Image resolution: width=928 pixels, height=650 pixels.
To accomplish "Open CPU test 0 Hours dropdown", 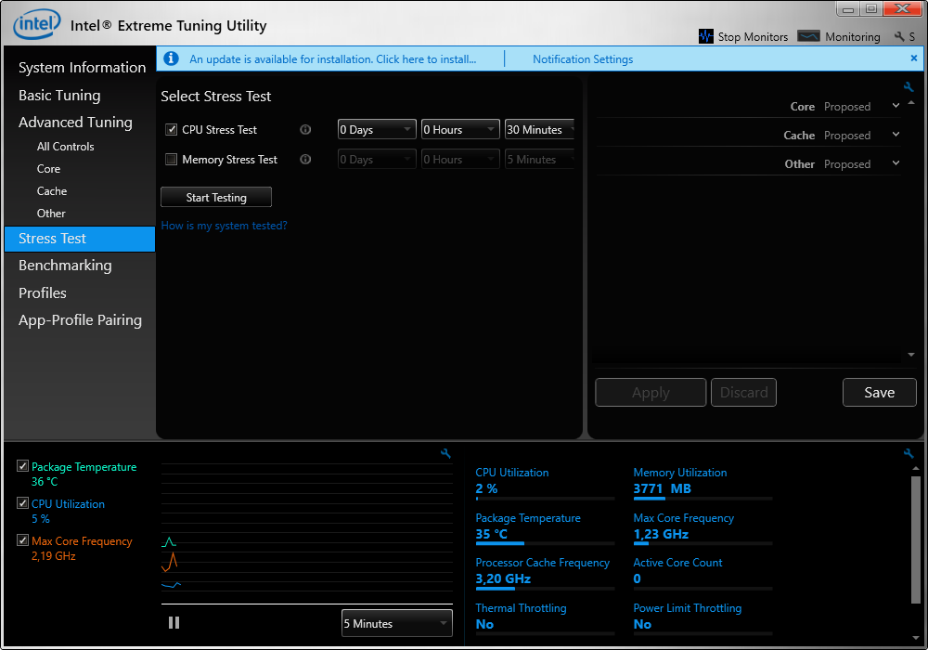I will [460, 130].
